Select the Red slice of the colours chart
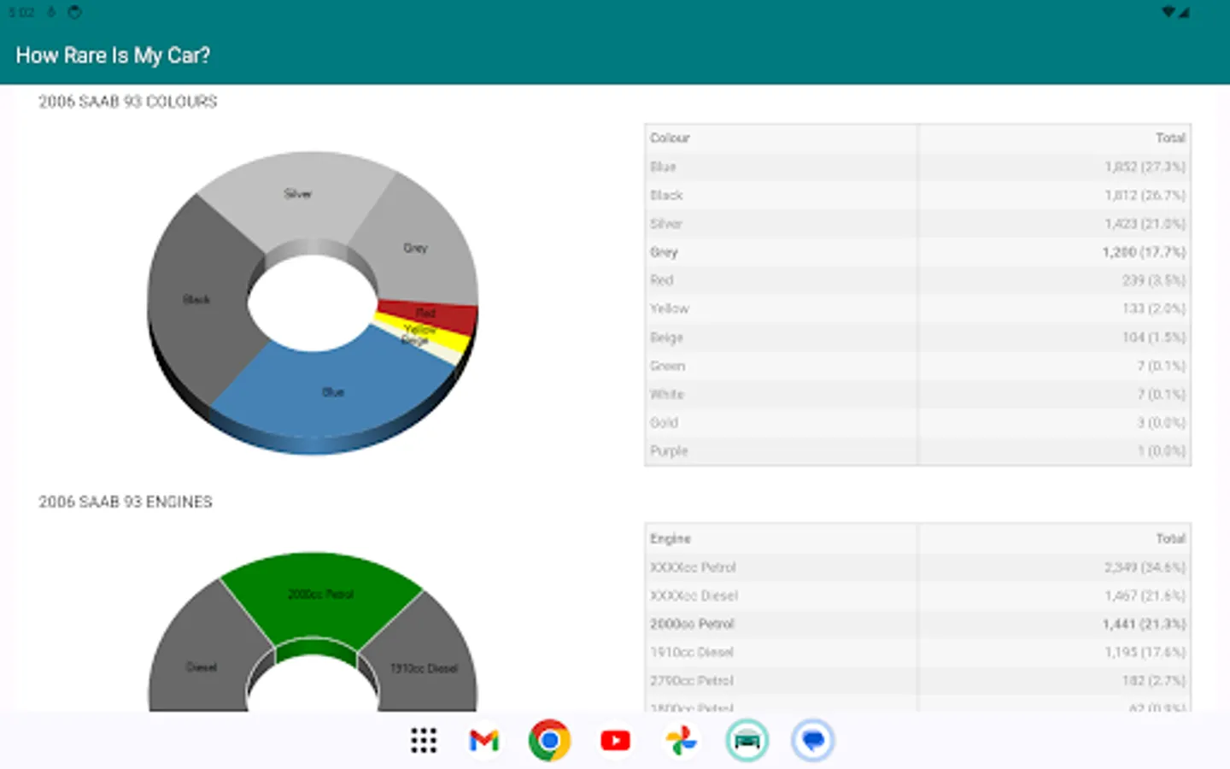Screen dimensions: 1230x769 point(436,314)
